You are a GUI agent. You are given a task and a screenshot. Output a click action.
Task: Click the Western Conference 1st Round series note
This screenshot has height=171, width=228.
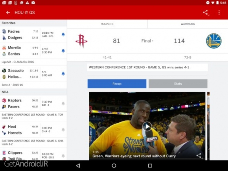click(139, 67)
